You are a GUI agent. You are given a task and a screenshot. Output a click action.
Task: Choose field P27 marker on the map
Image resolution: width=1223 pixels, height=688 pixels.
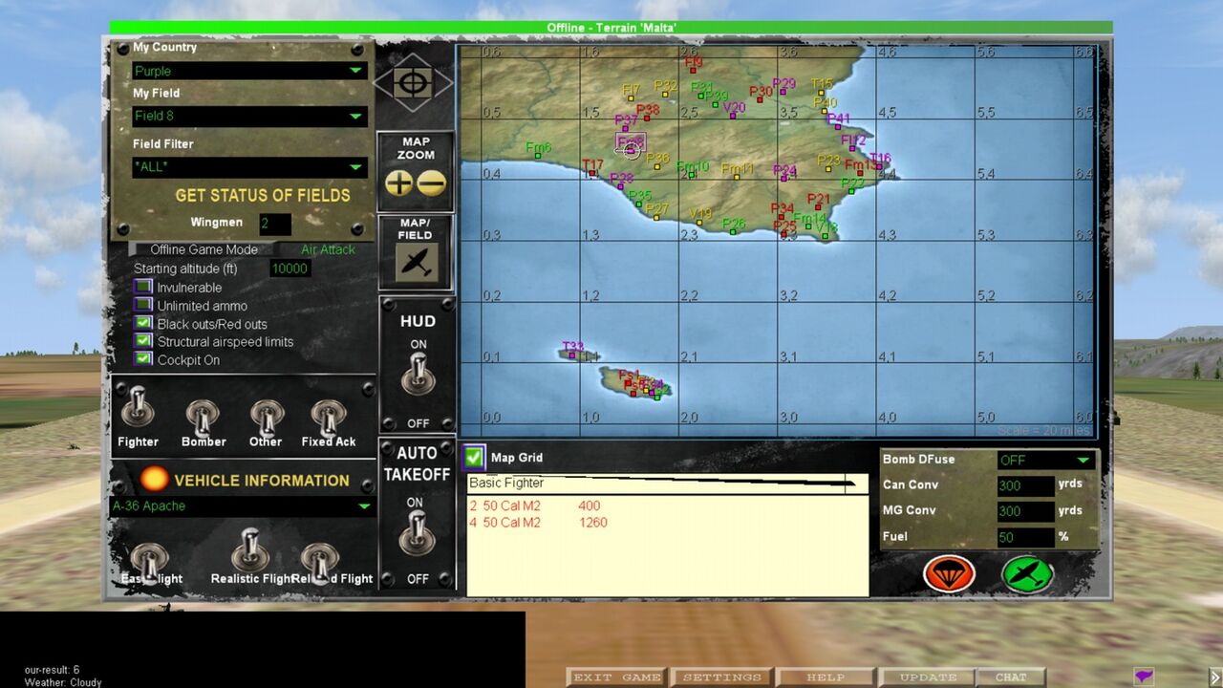click(x=657, y=218)
